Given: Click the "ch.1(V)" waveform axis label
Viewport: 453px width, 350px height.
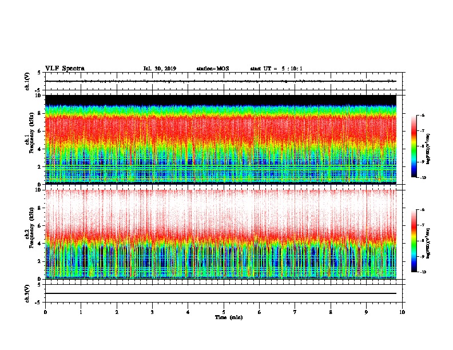Looking at the screenshot, I should [27, 81].
